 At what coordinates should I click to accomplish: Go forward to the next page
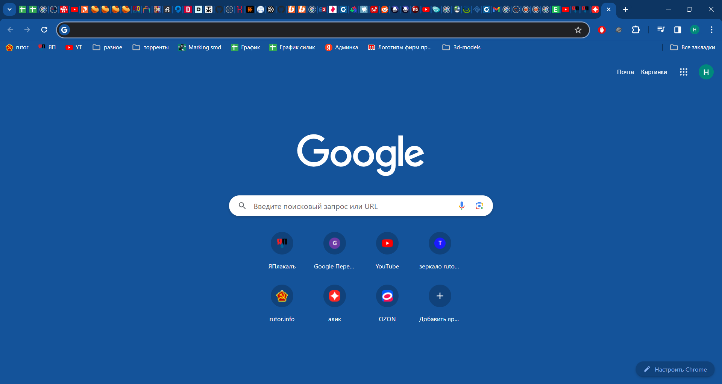27,30
